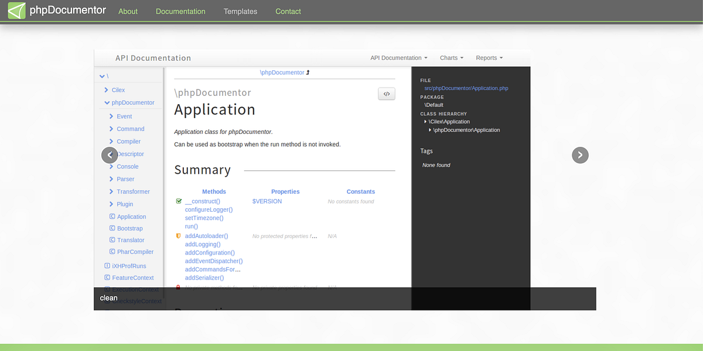This screenshot has height=351, width=703.
Task: Expand the Event namespace chevron
Action: 111,116
